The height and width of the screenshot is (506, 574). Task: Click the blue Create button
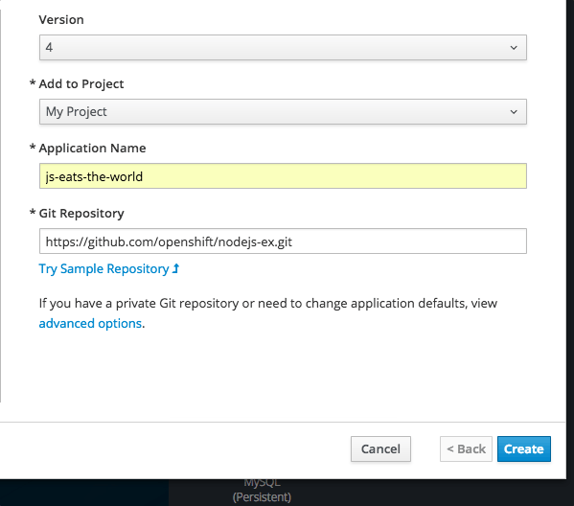pyautogui.click(x=524, y=448)
